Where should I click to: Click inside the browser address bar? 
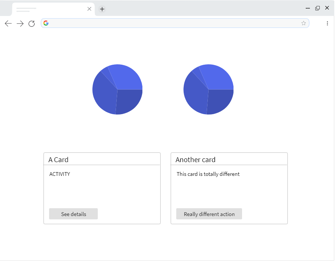pyautogui.click(x=167, y=23)
